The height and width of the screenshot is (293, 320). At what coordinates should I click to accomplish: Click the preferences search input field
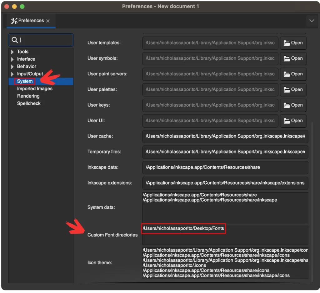coord(45,40)
